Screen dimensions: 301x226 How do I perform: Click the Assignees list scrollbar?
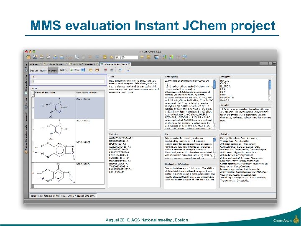pos(270,90)
